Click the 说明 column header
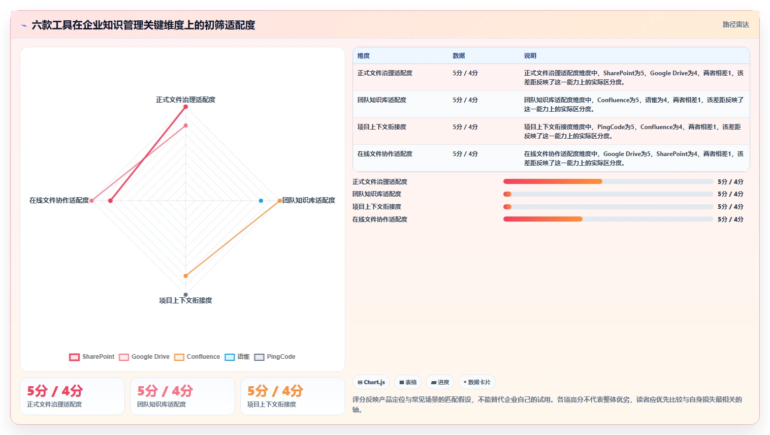 point(530,56)
